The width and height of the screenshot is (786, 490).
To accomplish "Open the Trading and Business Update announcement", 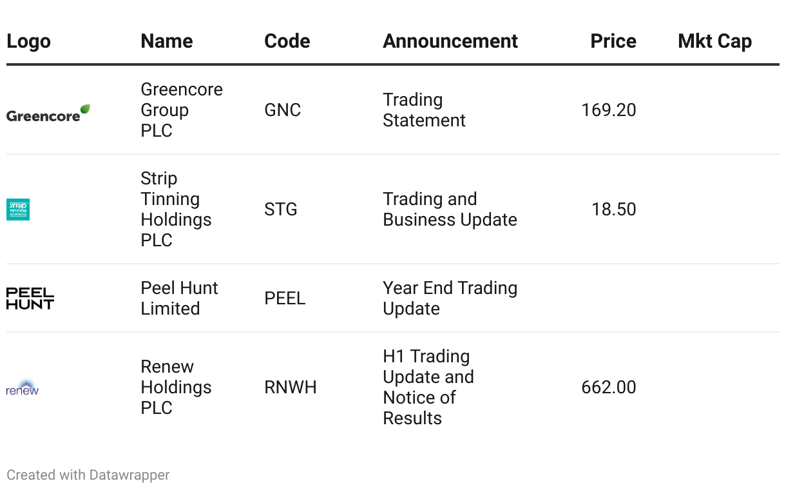I will pyautogui.click(x=450, y=209).
